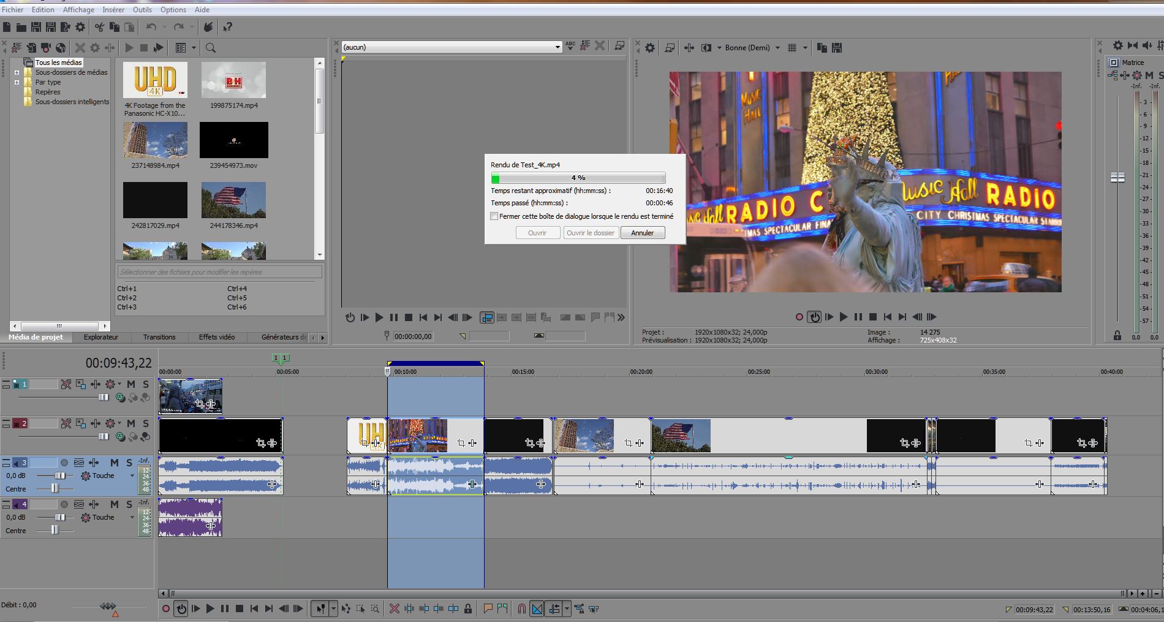Stop playback in bottom transport bar
The width and height of the screenshot is (1164, 622).
point(240,609)
